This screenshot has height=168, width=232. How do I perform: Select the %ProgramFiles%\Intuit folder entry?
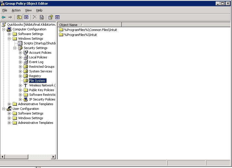[x=80, y=35]
